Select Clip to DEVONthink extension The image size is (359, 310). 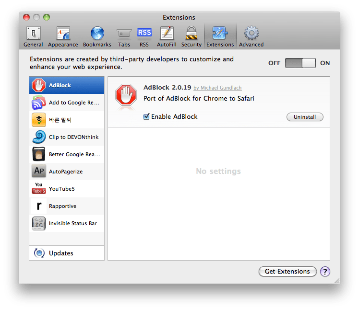coord(67,137)
